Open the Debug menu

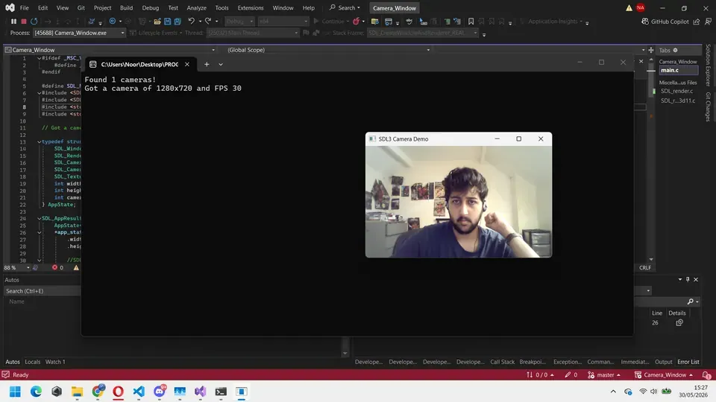point(150,7)
